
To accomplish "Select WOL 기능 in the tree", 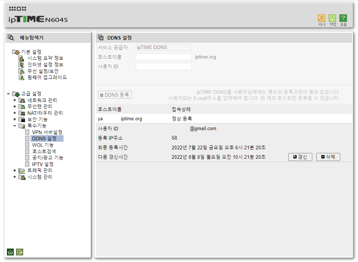I will (x=43, y=145).
